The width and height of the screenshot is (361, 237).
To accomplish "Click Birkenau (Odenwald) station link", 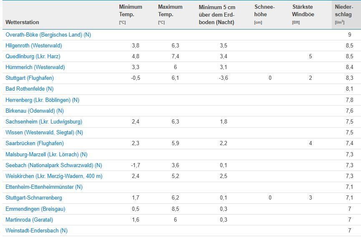I will pos(35,111).
